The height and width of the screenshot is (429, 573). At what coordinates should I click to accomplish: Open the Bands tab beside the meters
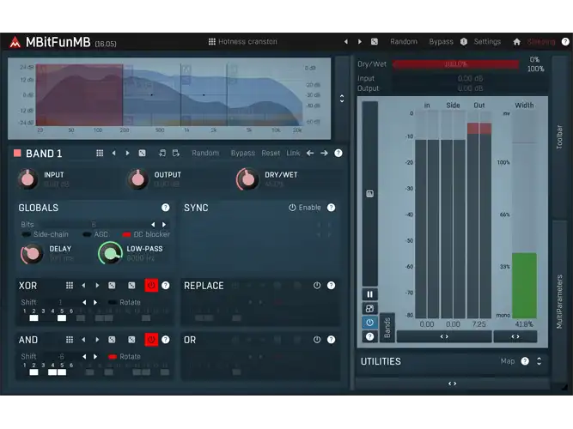(x=387, y=328)
